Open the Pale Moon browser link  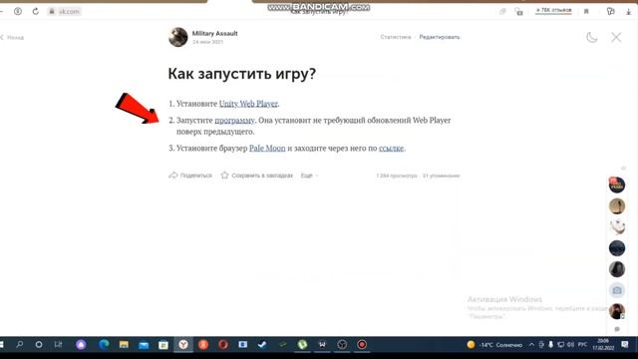click(267, 149)
